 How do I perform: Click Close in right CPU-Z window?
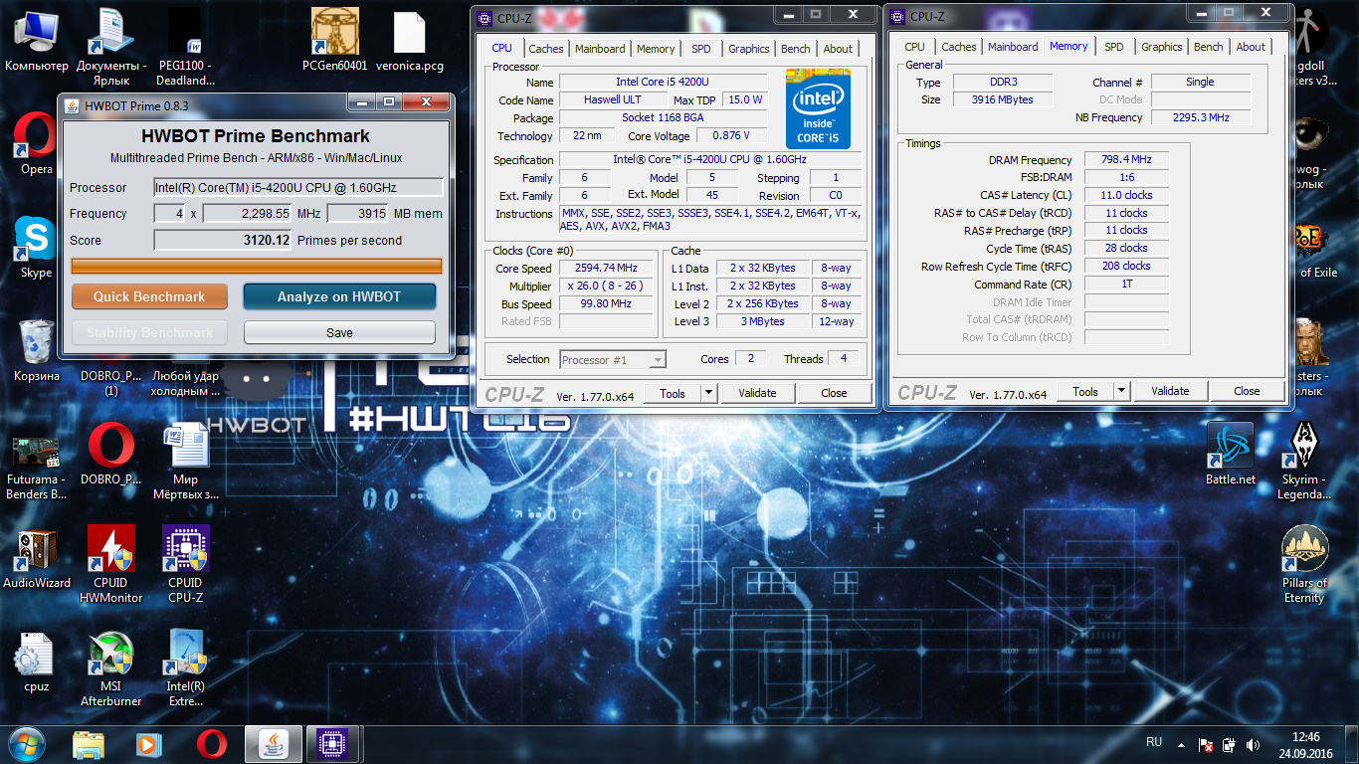tap(1247, 391)
